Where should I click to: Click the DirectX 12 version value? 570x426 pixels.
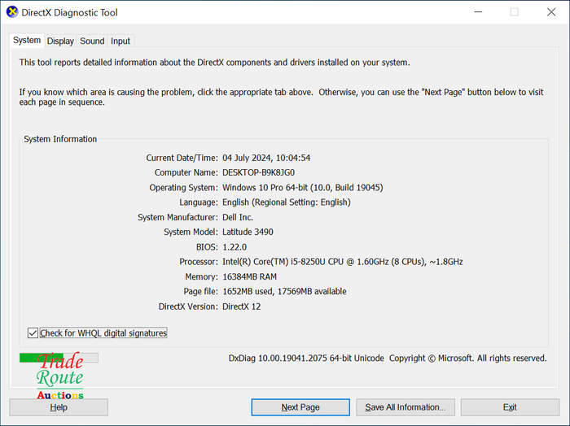[241, 306]
